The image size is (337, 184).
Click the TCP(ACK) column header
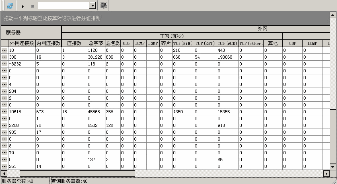click(x=228, y=43)
